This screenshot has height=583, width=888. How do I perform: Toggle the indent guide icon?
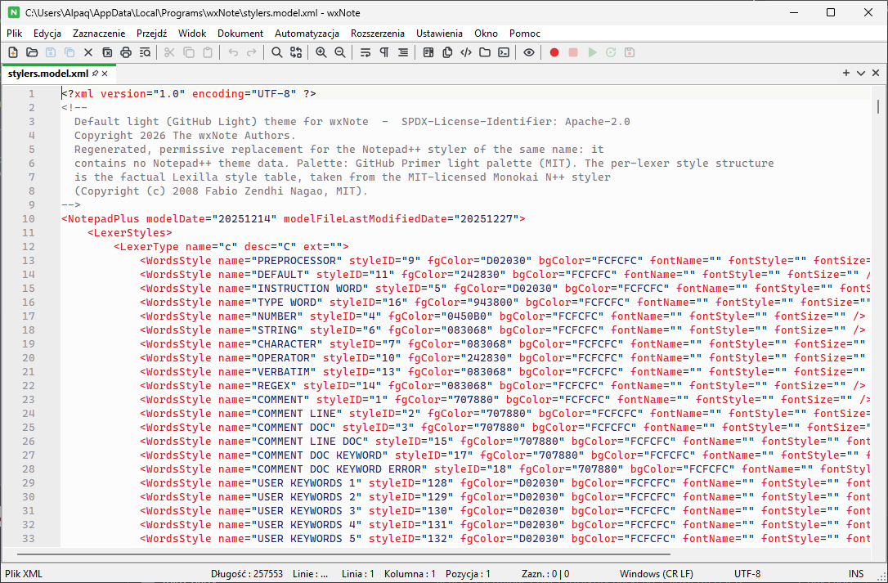[402, 52]
